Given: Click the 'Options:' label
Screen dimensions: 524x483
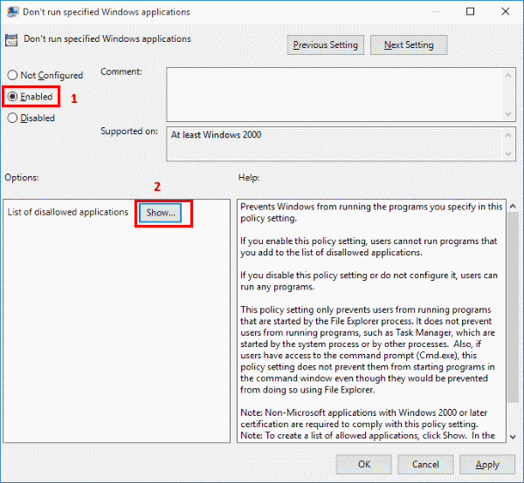Looking at the screenshot, I should 22,178.
